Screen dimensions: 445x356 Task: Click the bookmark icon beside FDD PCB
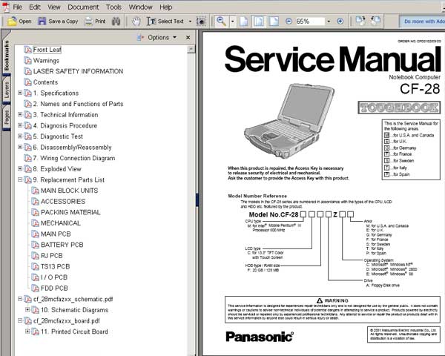(35, 289)
